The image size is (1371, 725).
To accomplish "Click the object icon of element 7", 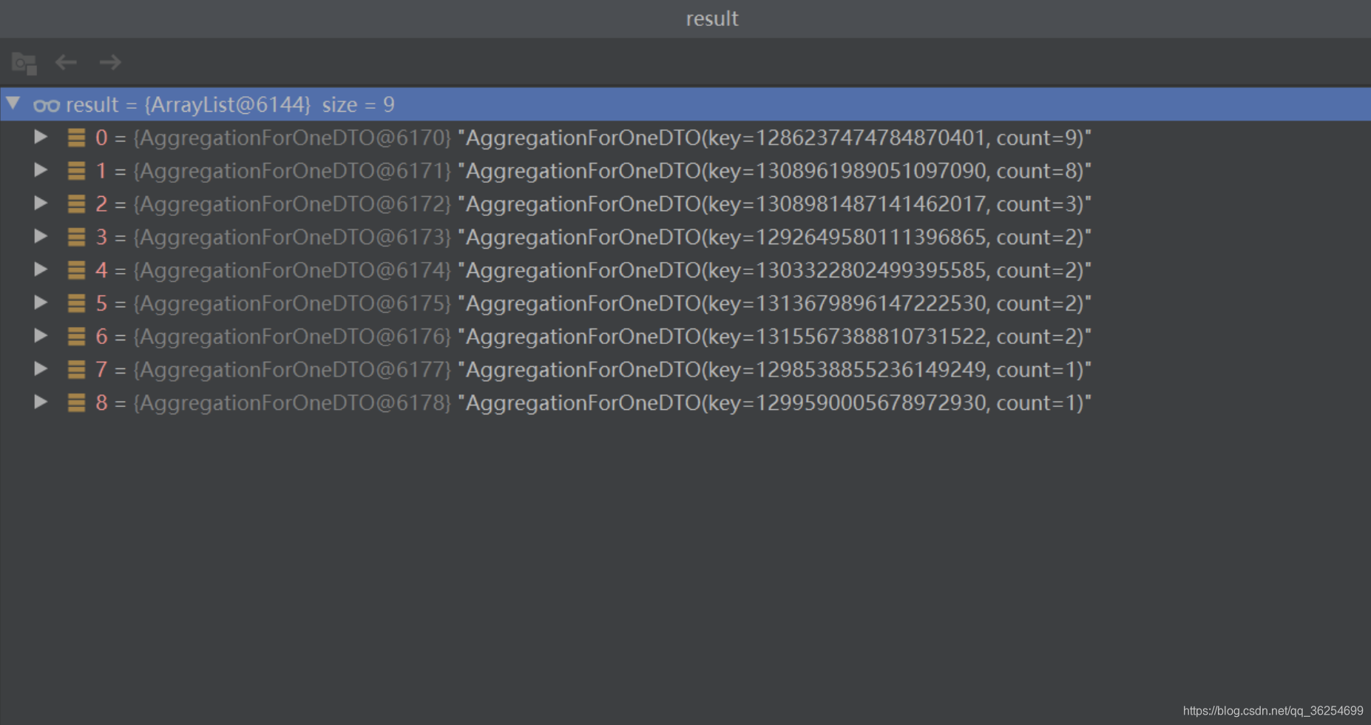I will point(76,369).
